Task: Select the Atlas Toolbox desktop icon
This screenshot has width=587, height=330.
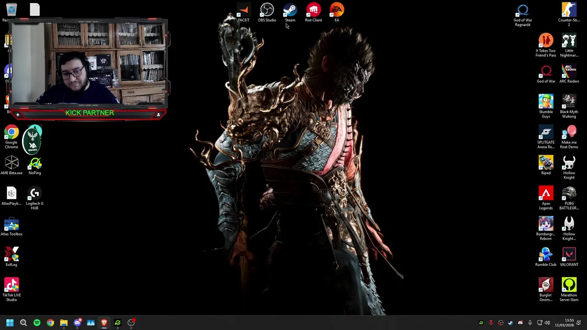Action: pyautogui.click(x=11, y=226)
